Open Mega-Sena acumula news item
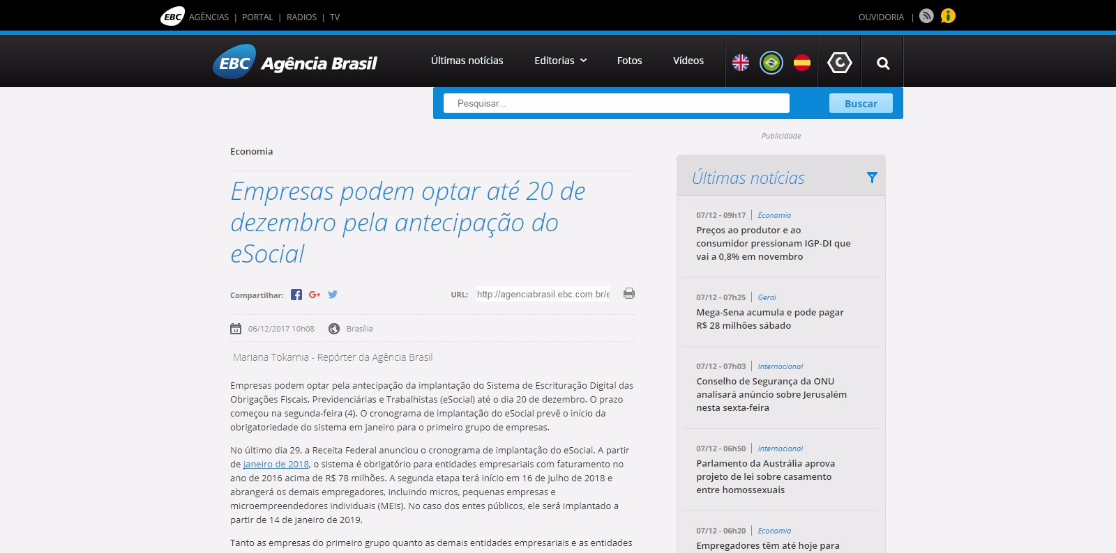This screenshot has height=553, width=1116. 770,319
